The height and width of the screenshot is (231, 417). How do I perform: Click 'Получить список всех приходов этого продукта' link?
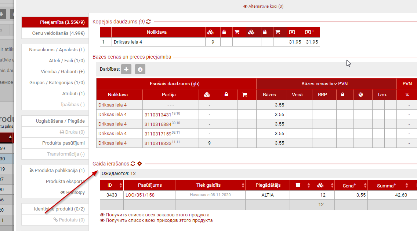tap(159, 220)
